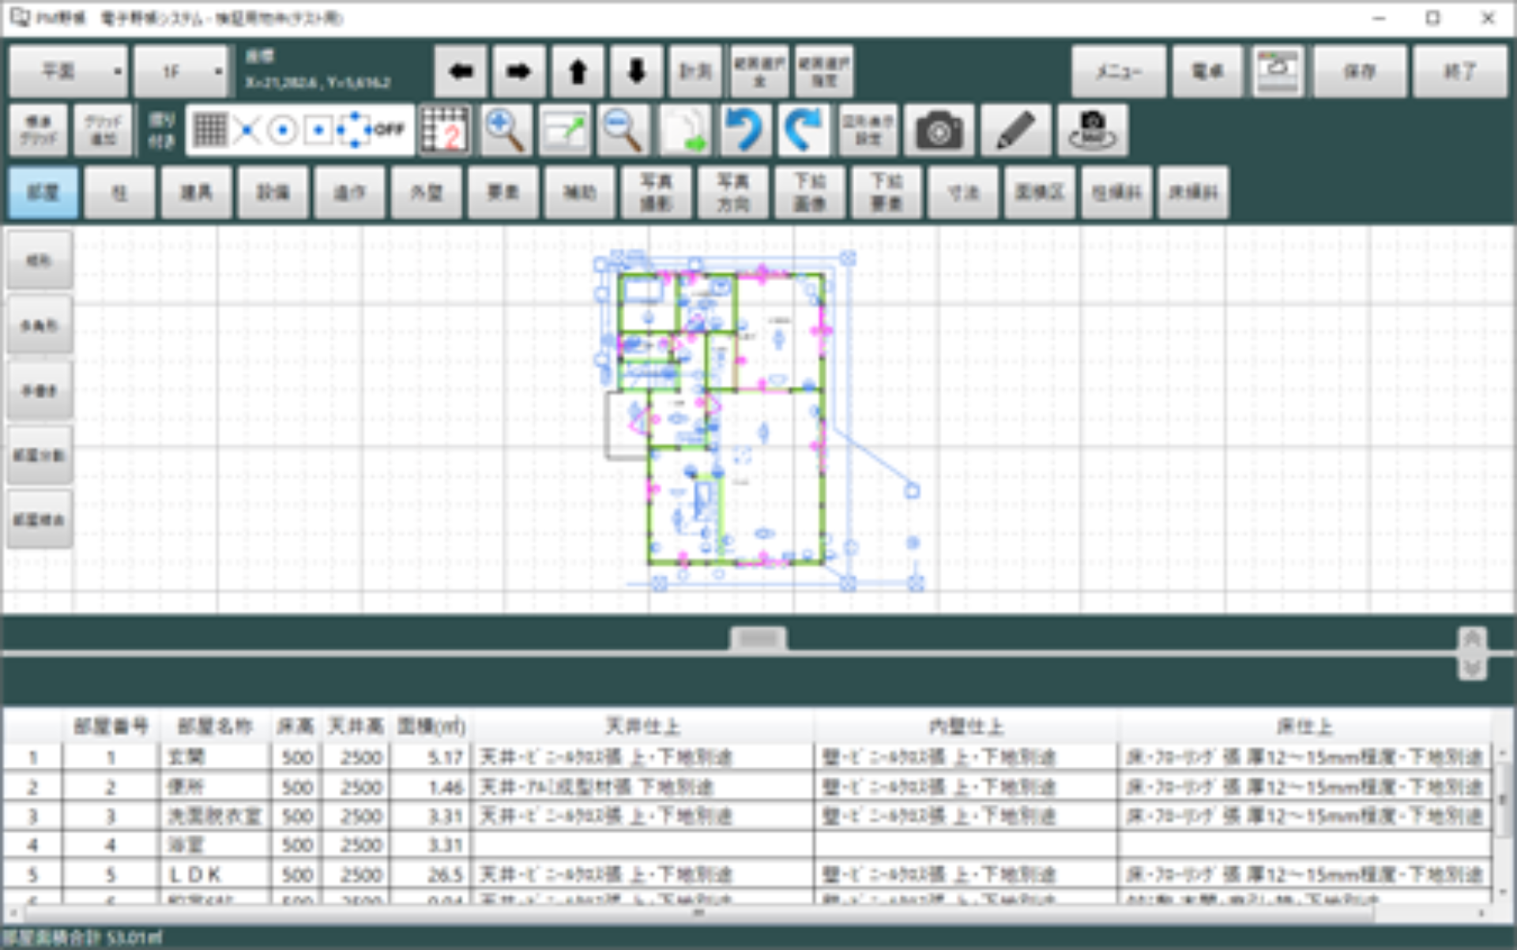
Task: Click the 計測 measure button
Action: [695, 72]
